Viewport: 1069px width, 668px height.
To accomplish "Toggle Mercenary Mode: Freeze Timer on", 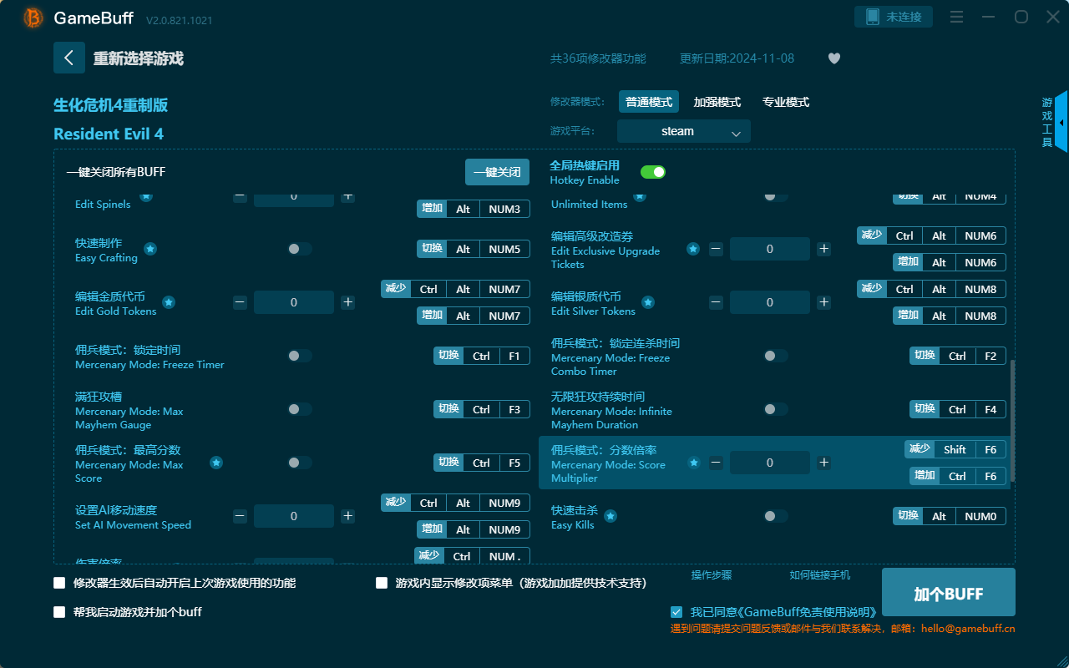I will pyautogui.click(x=296, y=355).
